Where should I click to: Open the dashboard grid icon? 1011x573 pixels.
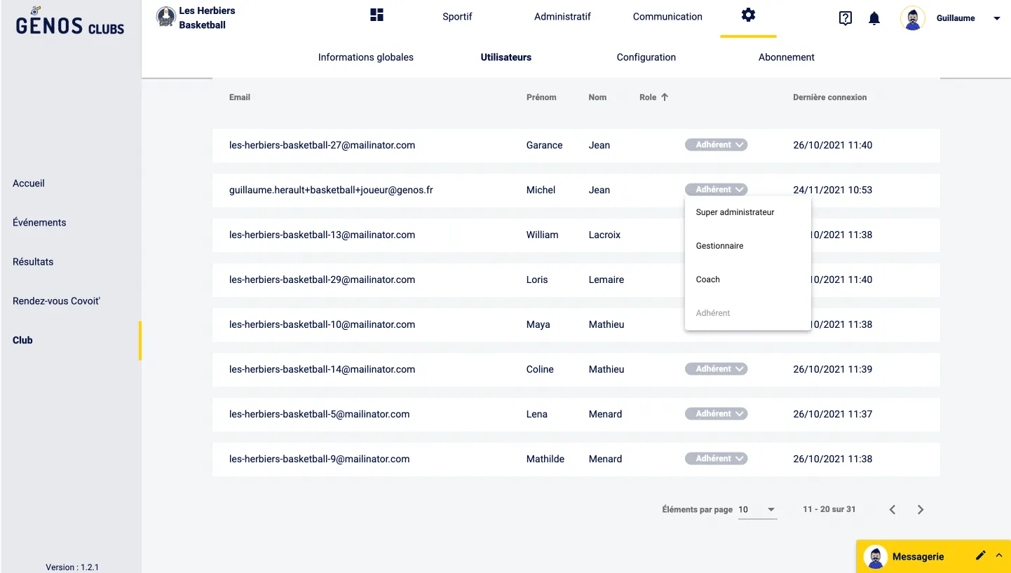coord(376,15)
